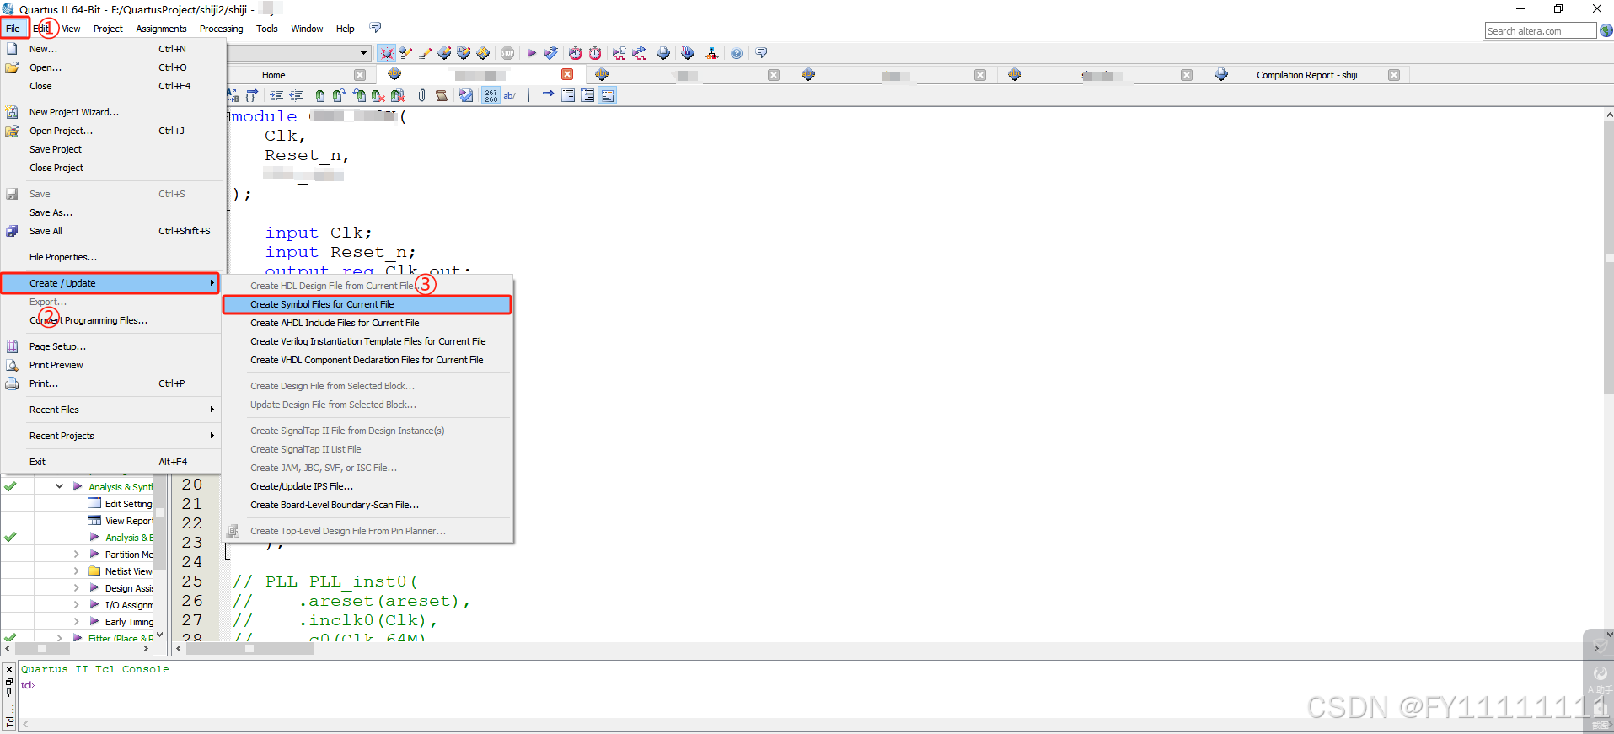This screenshot has height=734, width=1614.
Task: Open the project entity dropdown in toolbar
Action: coord(363,53)
